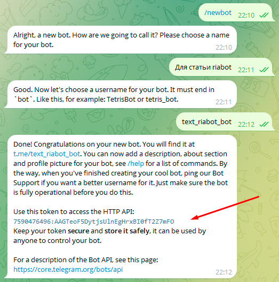Select the text_riabot_bot sent message bubble
This screenshot has height=282, width=279.
coord(225,122)
